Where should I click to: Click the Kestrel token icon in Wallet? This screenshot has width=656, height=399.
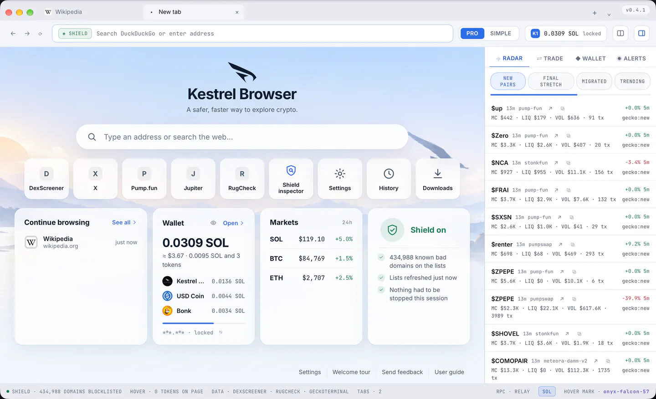click(168, 281)
